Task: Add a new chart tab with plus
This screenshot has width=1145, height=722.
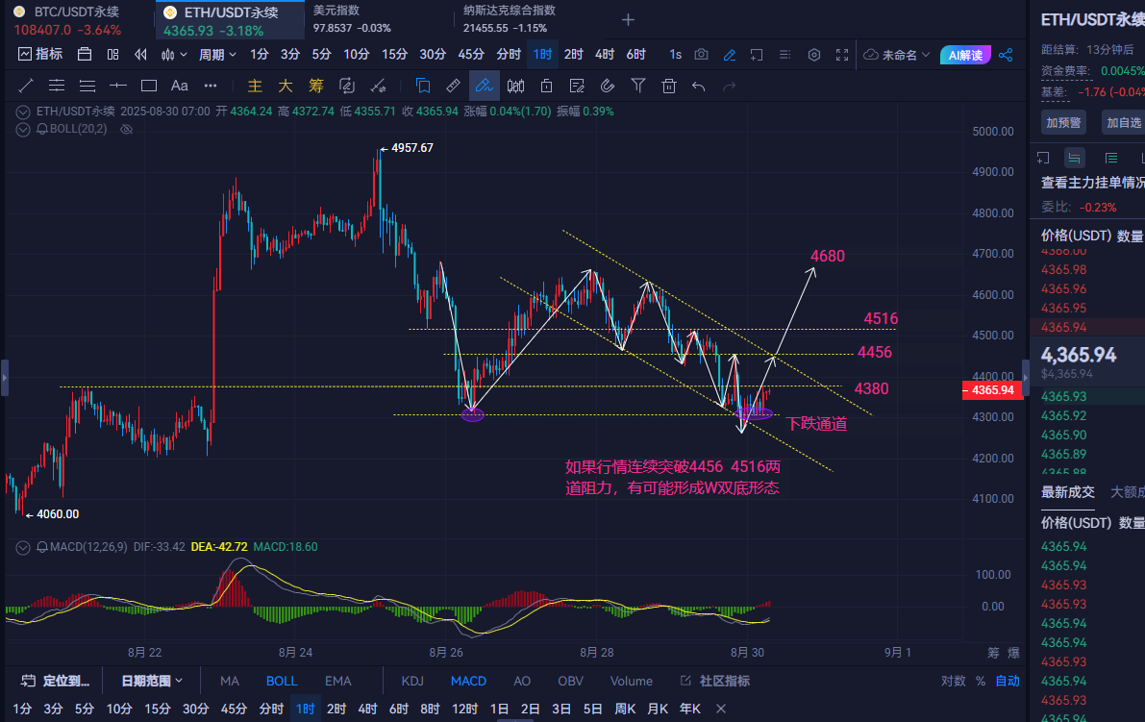Action: pyautogui.click(x=628, y=20)
